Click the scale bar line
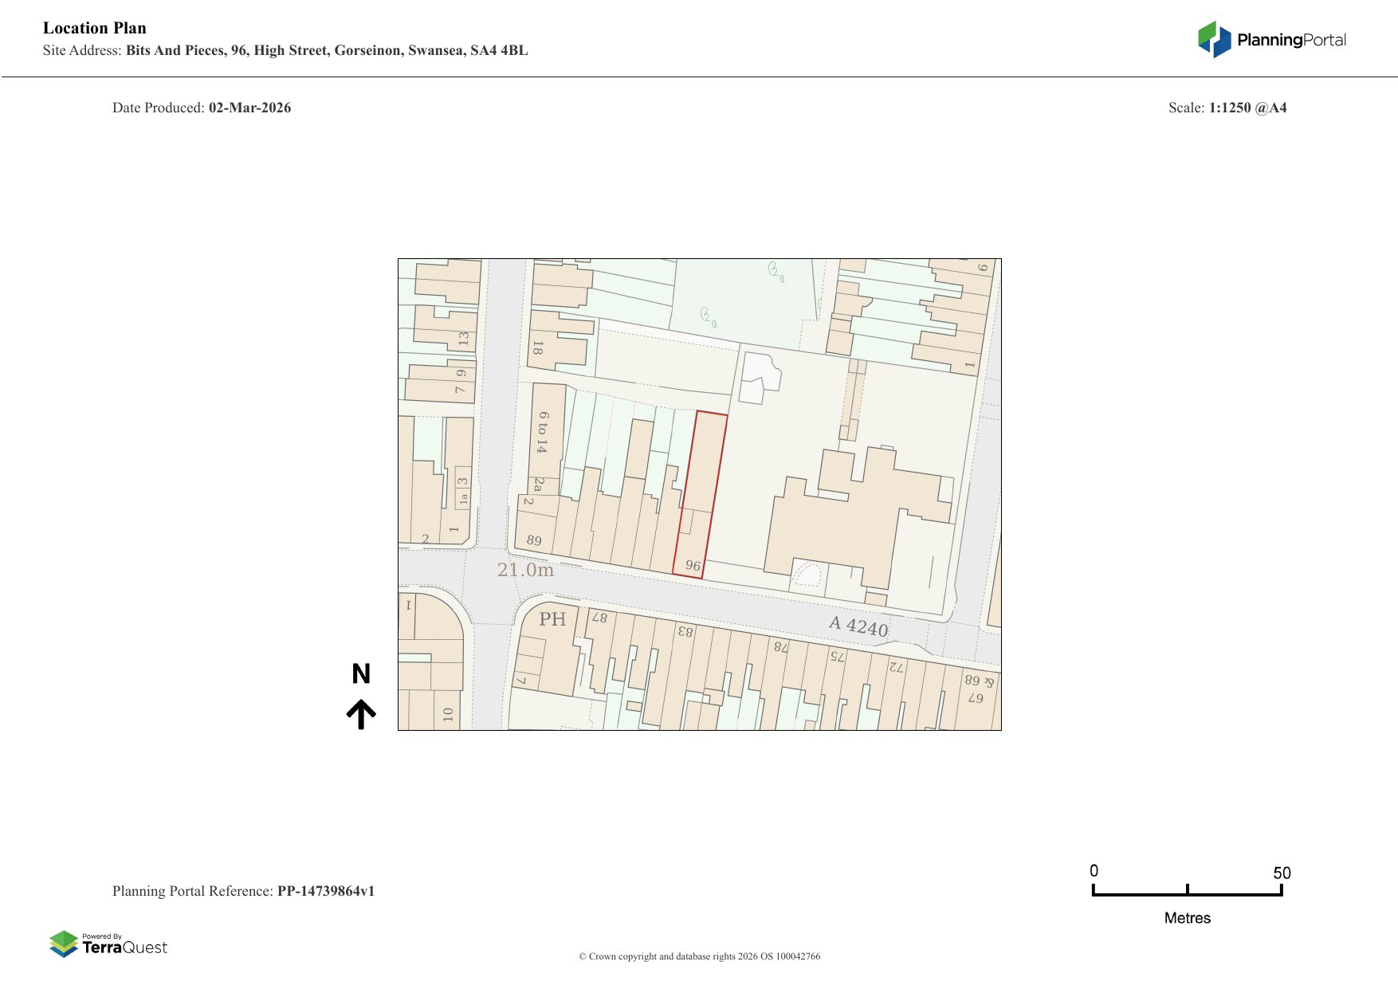 1187,894
